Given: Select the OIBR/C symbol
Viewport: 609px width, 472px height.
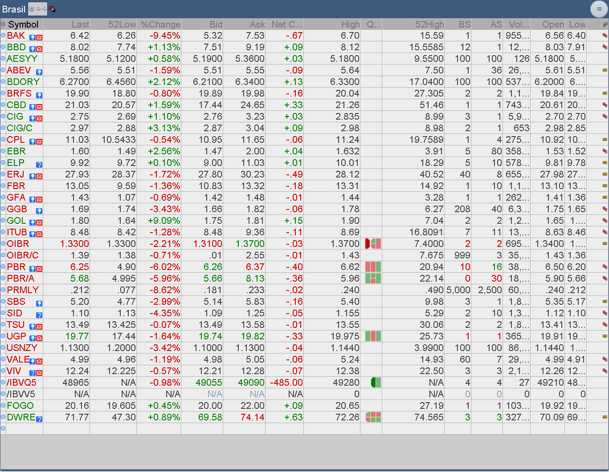Looking at the screenshot, I should [23, 255].
